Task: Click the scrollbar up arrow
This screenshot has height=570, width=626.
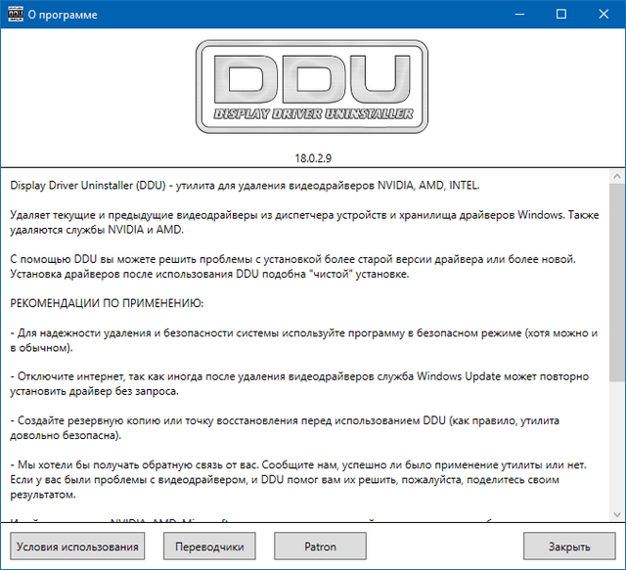Action: [616, 176]
